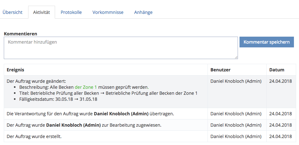Click the Kommentieren label
Screen dimensions: 299x145
21,33
